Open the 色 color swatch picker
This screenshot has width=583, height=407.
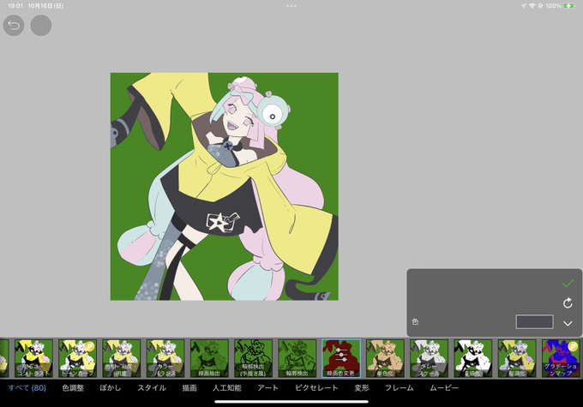[534, 322]
